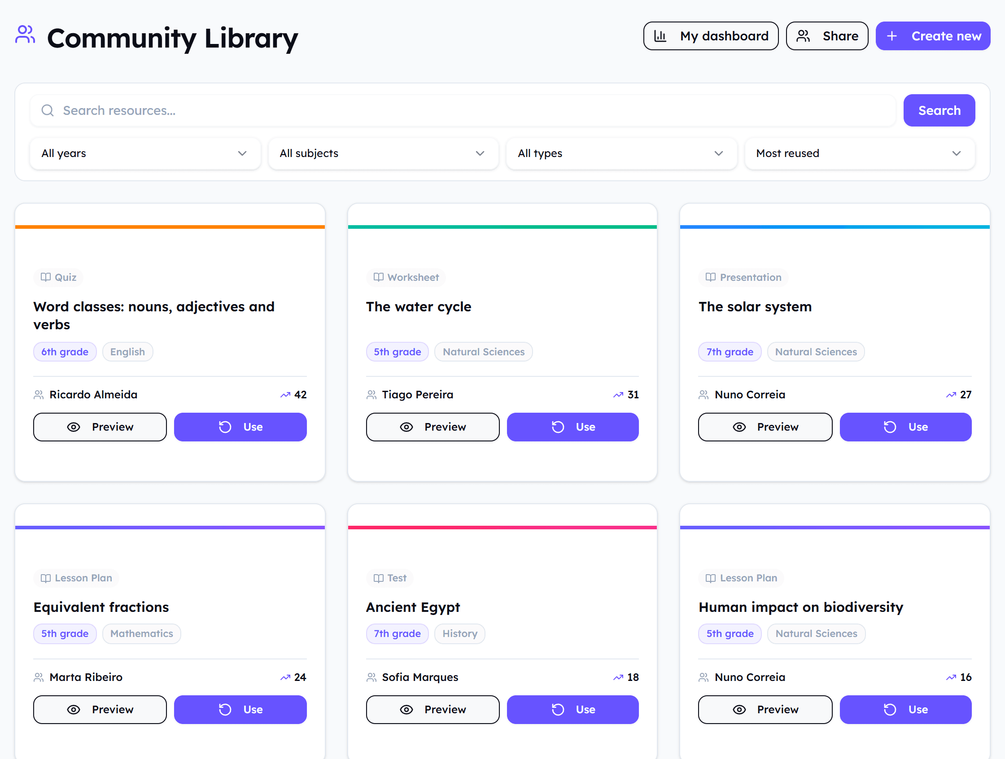Click the author icon beside Ricardo Almeida
Viewport: 1005px width, 759px height.
39,395
